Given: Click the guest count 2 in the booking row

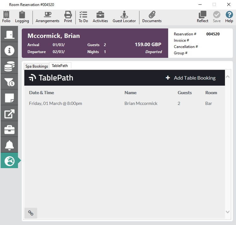Looking at the screenshot, I should (179, 103).
